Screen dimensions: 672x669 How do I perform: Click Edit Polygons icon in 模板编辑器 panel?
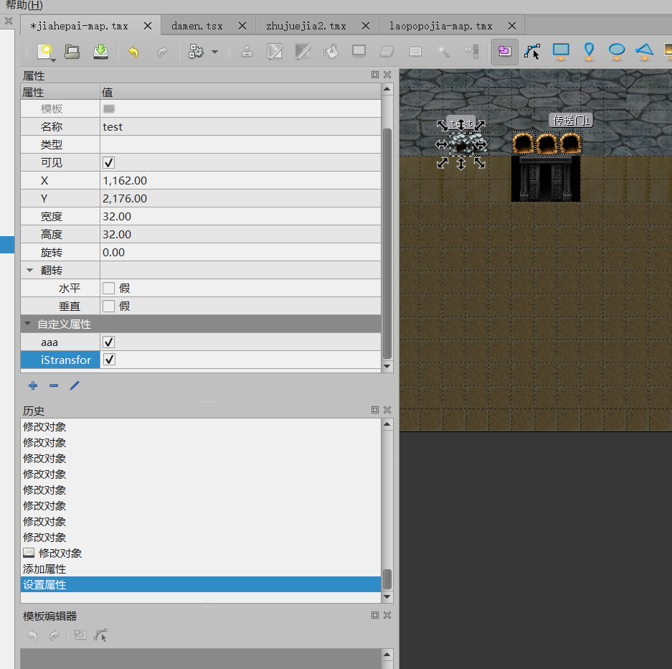(x=100, y=635)
